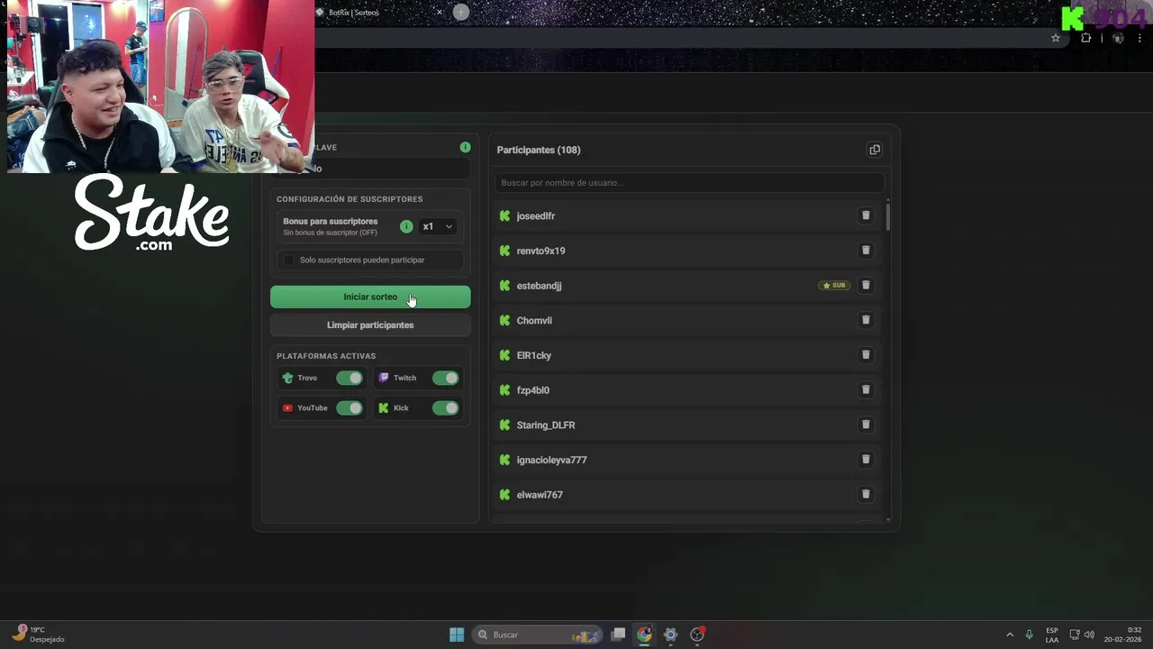Image resolution: width=1153 pixels, height=649 pixels.
Task: Copy the participants list icon
Action: click(874, 150)
